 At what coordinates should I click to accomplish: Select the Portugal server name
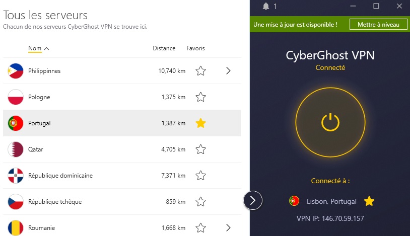[x=39, y=123]
